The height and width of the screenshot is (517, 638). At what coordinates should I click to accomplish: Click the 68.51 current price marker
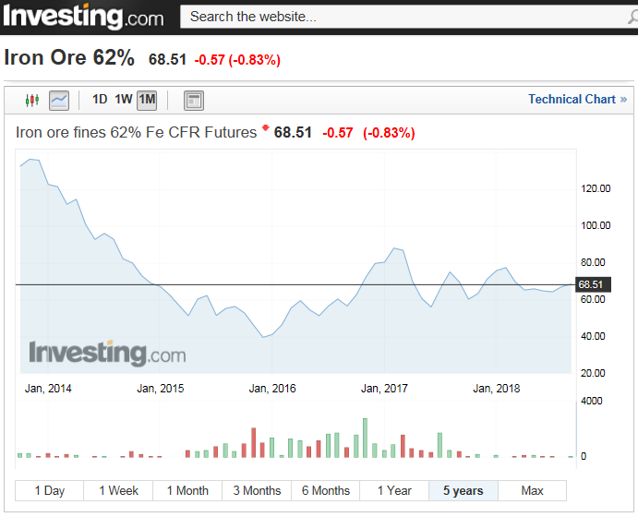click(593, 284)
